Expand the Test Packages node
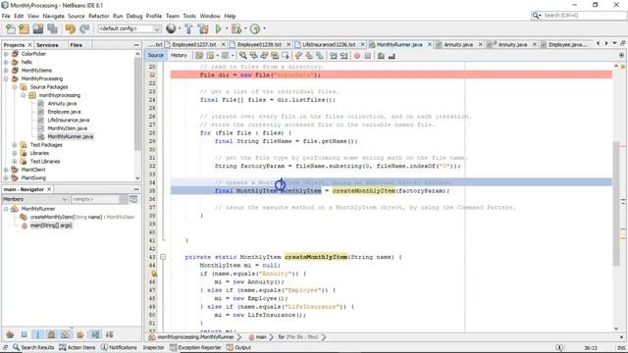The height and width of the screenshot is (353, 628). coord(15,145)
